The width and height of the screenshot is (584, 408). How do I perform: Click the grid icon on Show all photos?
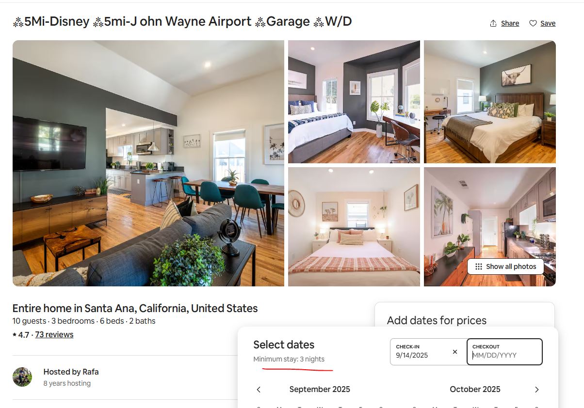pos(479,267)
